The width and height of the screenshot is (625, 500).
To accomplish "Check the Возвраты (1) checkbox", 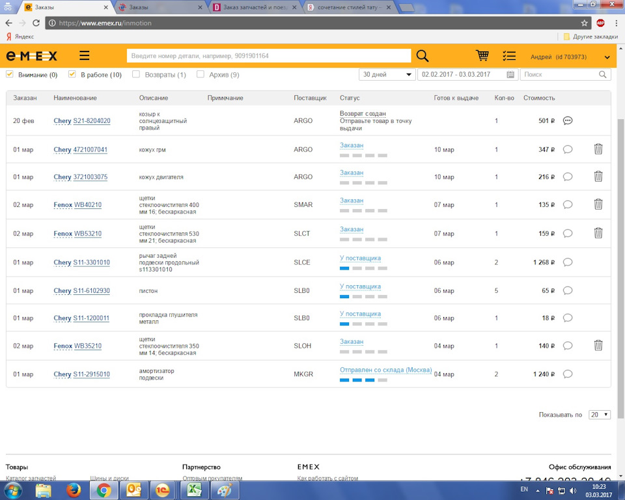I will [136, 74].
